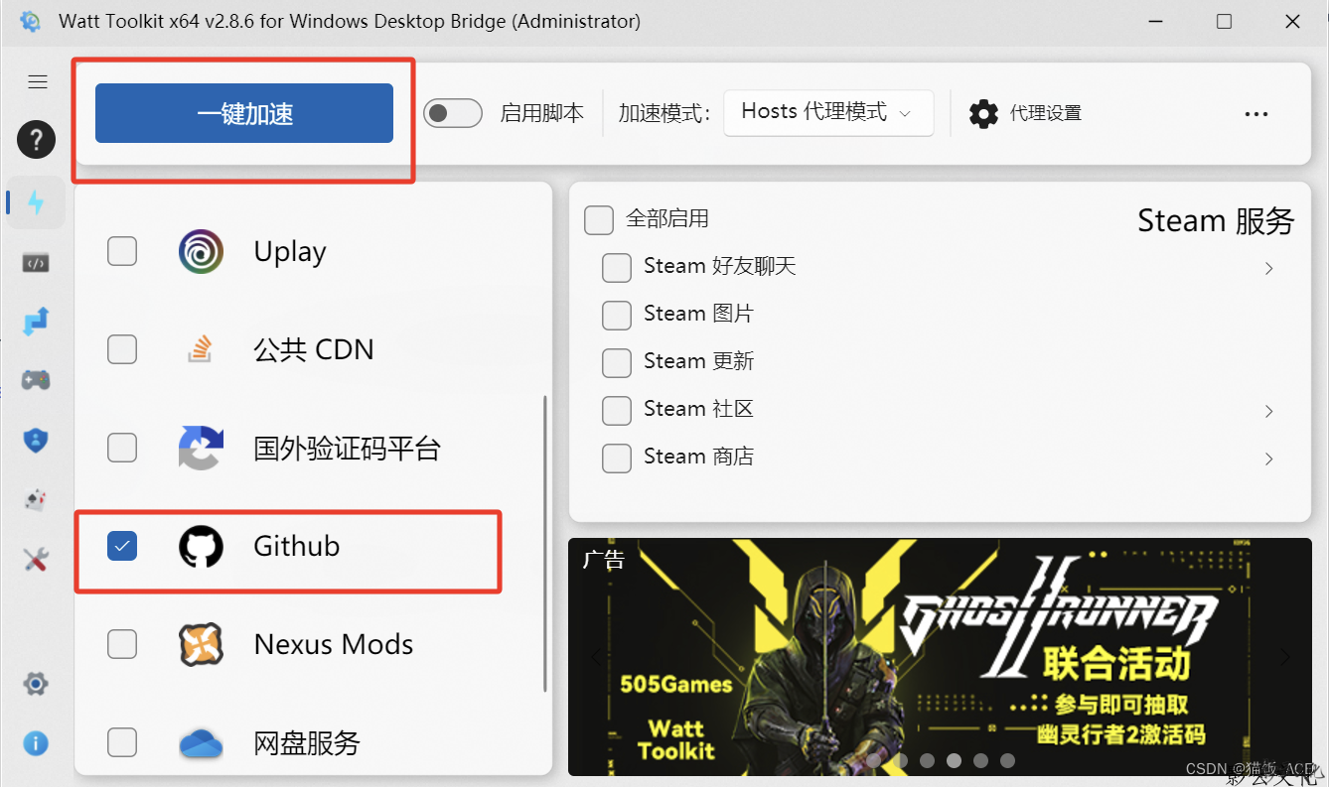This screenshot has height=787, width=1329.
Task: Open the hamburger menu in sidebar
Action: [x=38, y=82]
